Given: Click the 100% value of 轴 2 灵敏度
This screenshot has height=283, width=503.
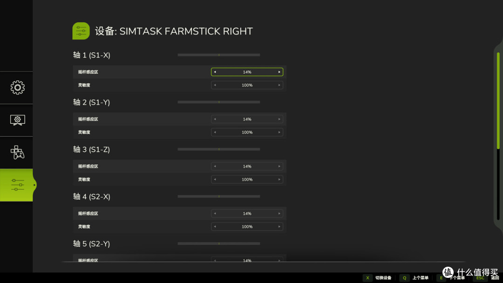Looking at the screenshot, I should (x=247, y=132).
